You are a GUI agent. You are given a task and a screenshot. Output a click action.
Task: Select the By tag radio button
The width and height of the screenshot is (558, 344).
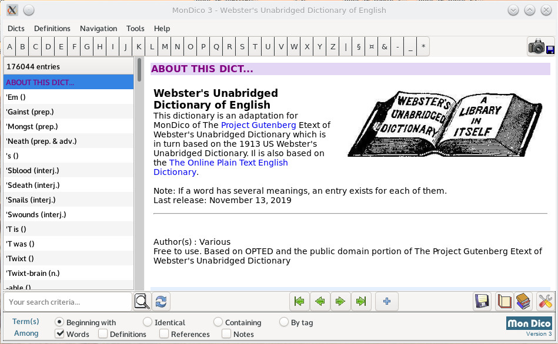tap(283, 322)
